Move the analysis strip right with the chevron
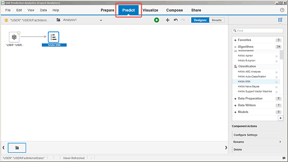 pyautogui.click(x=226, y=147)
